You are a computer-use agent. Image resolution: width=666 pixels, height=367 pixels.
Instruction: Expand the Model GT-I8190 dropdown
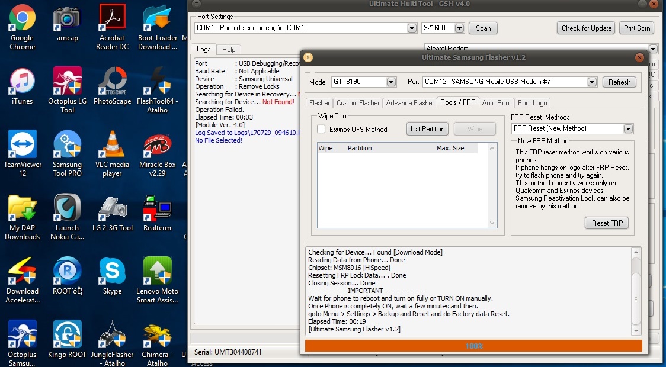tap(391, 82)
